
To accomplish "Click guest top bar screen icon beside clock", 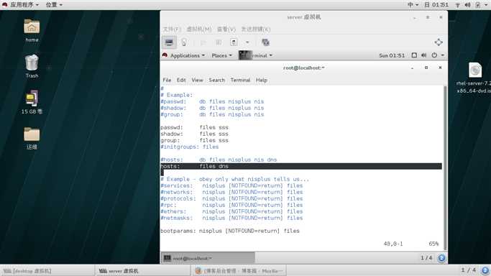I will 414,55.
